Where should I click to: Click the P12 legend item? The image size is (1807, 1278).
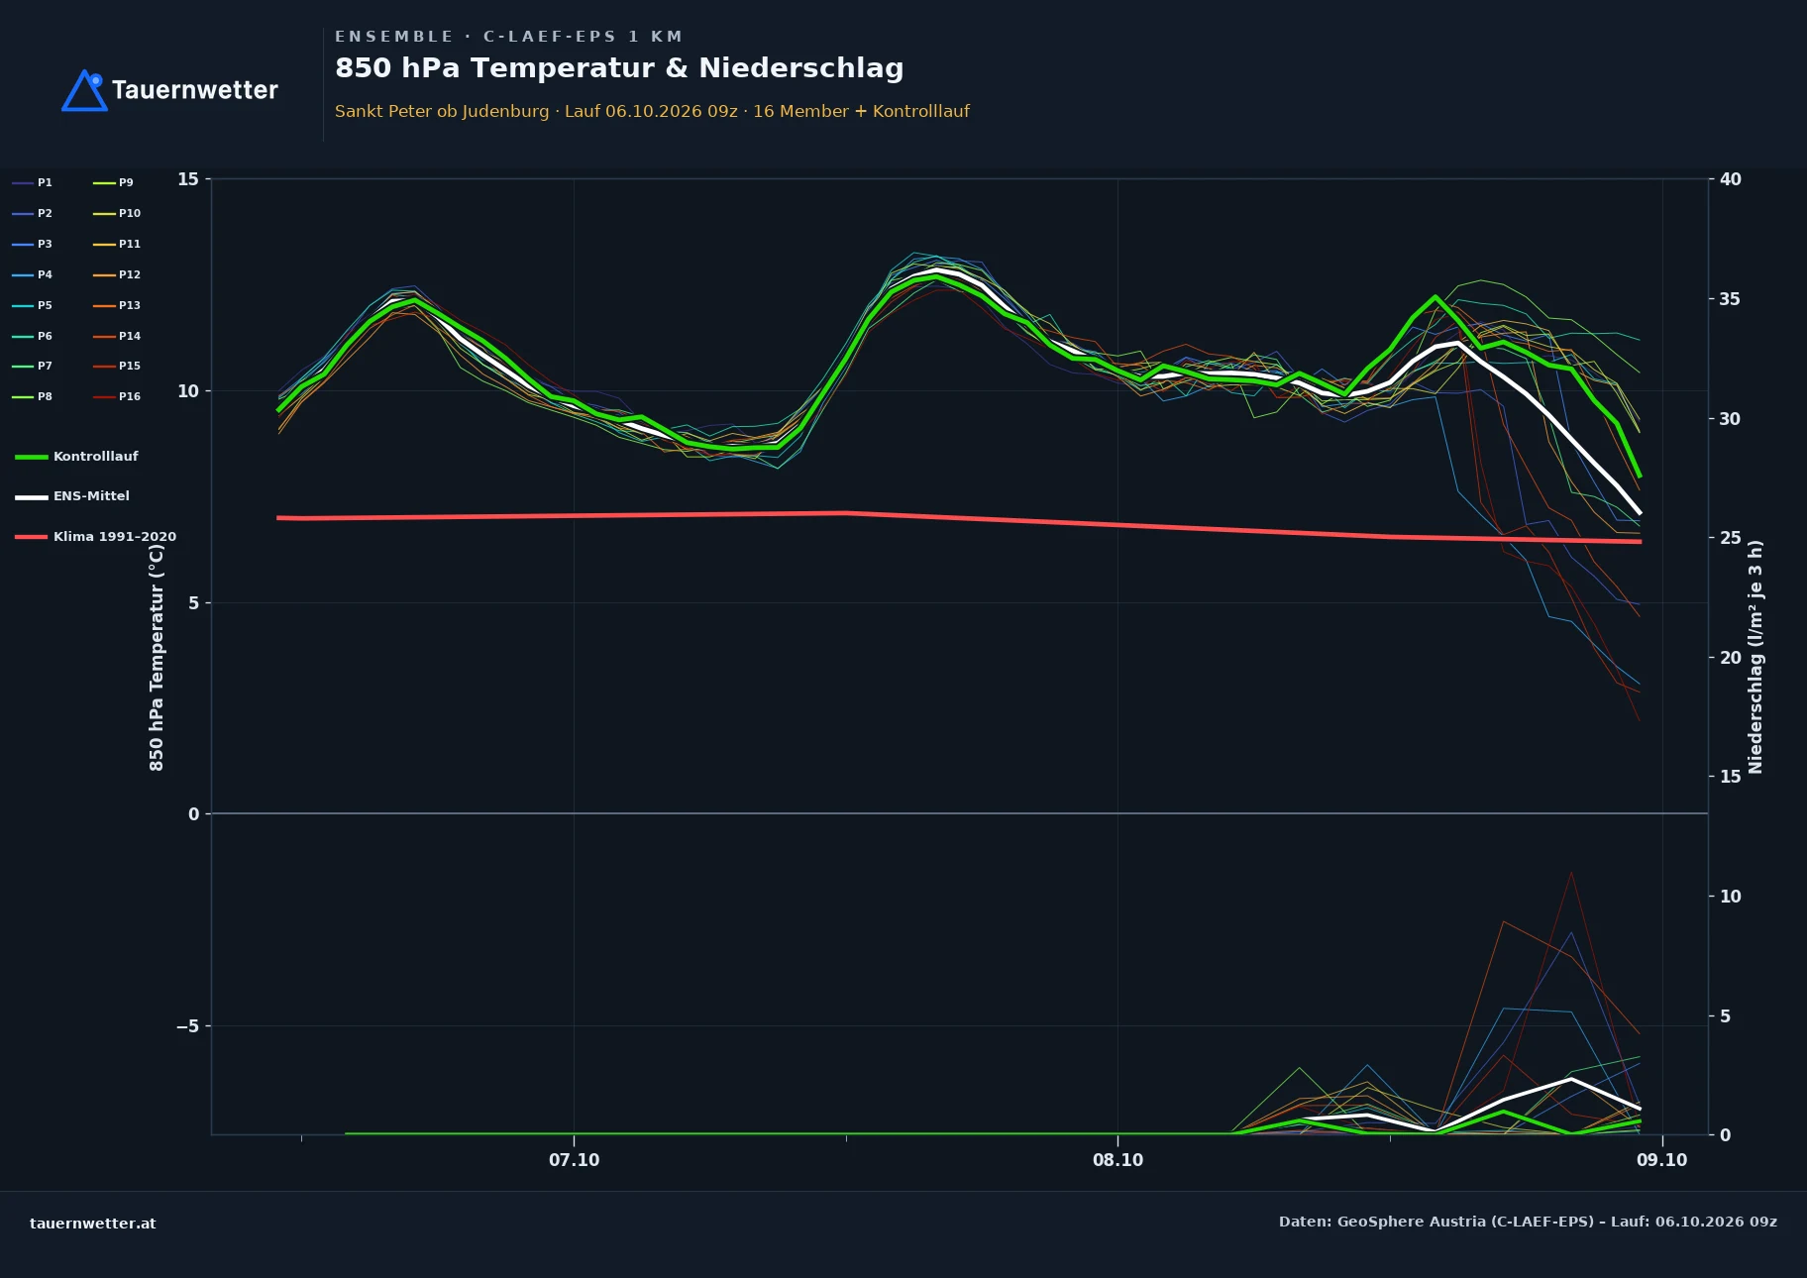point(117,275)
